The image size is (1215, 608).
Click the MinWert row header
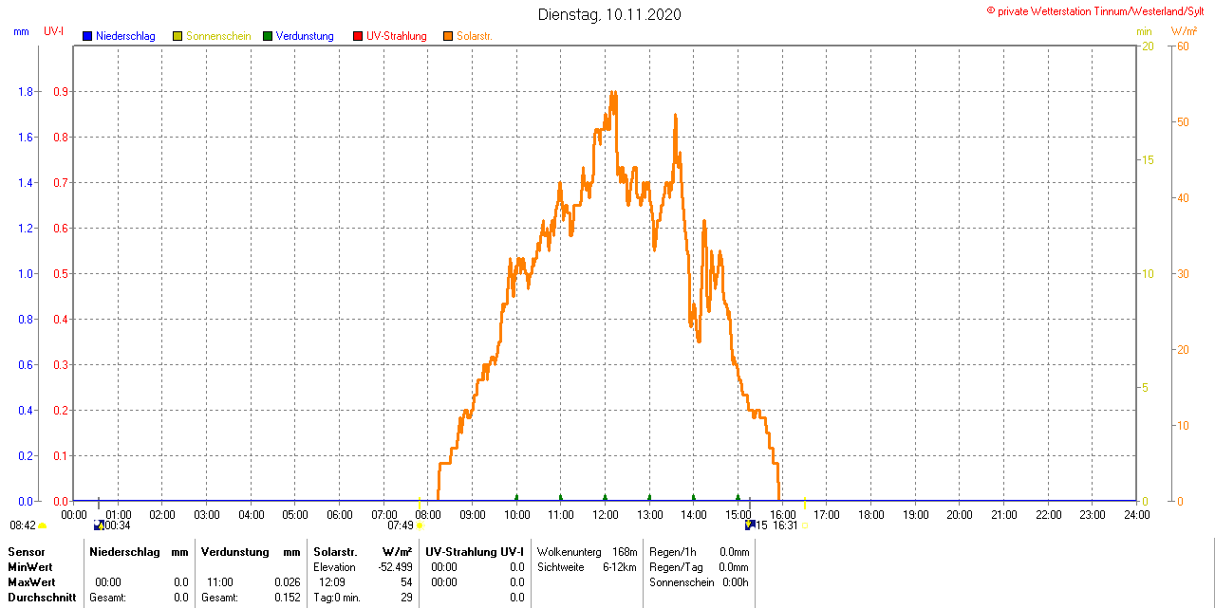pos(30,567)
